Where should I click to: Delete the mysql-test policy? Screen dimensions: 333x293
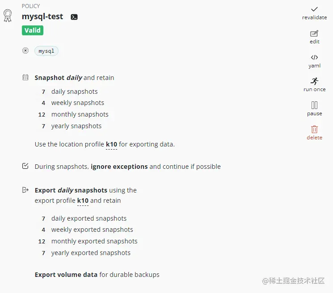pyautogui.click(x=314, y=130)
